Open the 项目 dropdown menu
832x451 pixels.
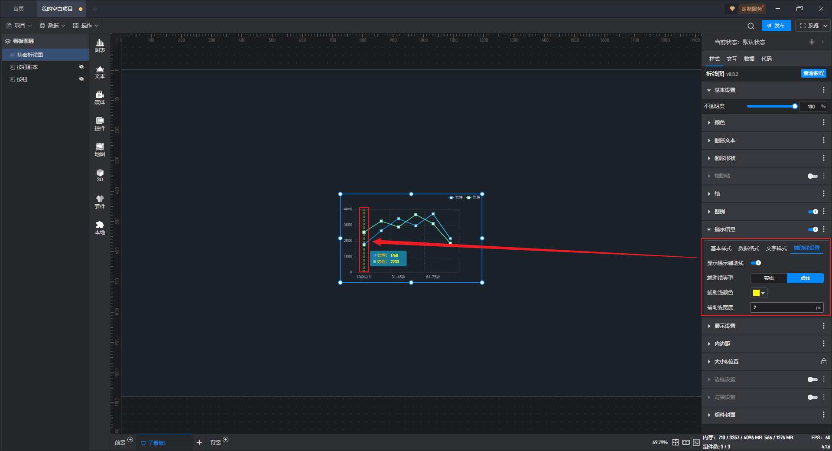pos(19,26)
